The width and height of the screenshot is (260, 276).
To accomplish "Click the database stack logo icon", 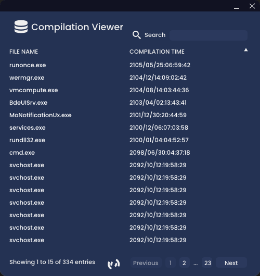I will (21, 27).
